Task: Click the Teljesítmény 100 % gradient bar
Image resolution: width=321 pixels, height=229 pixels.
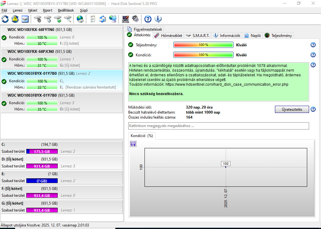Action: tap(203, 45)
